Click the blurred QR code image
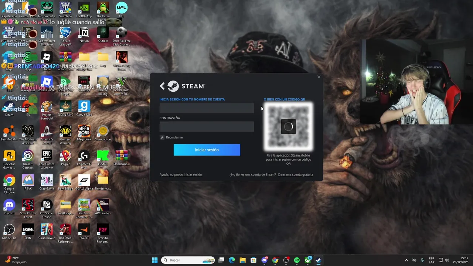The image size is (473, 266). (288, 127)
